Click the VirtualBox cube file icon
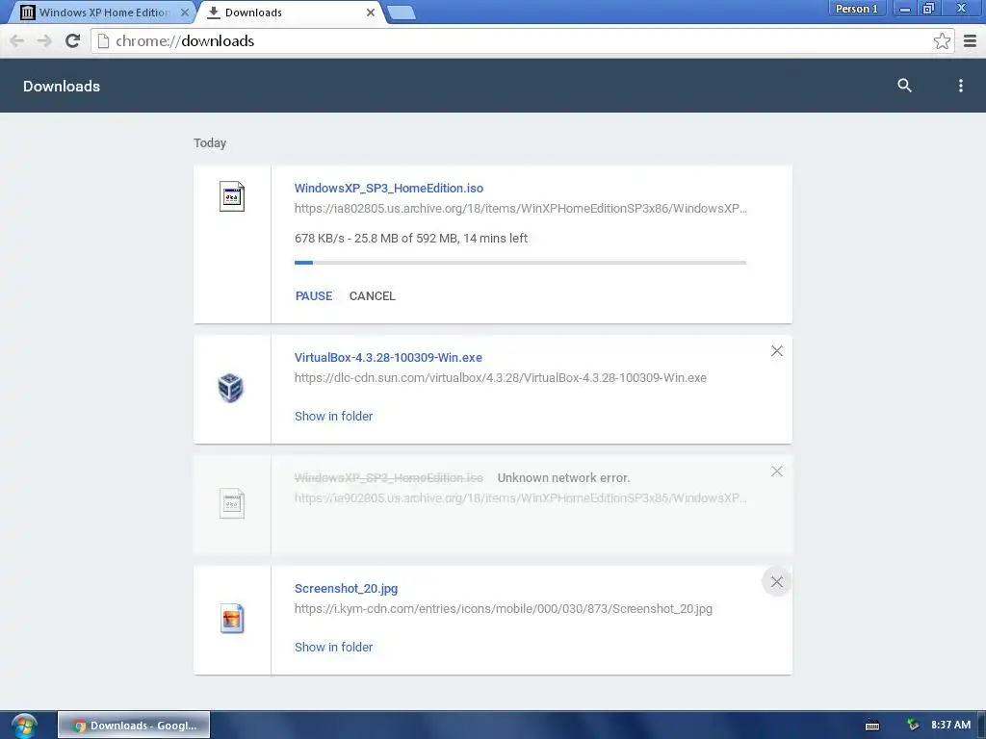The width and height of the screenshot is (986, 739). (x=231, y=387)
